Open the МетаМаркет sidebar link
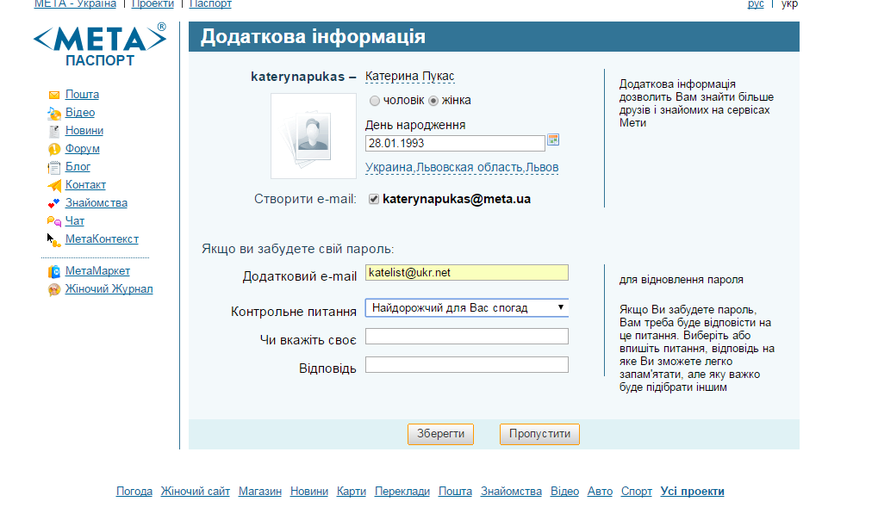 (97, 270)
